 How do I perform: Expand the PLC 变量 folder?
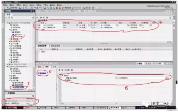[x=10, y=44]
